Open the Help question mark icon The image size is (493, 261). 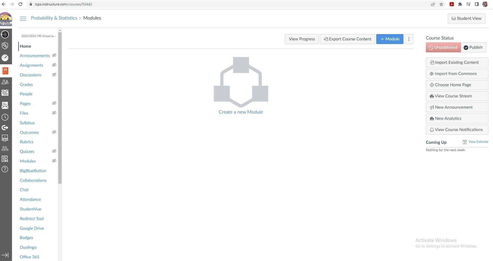(5, 169)
